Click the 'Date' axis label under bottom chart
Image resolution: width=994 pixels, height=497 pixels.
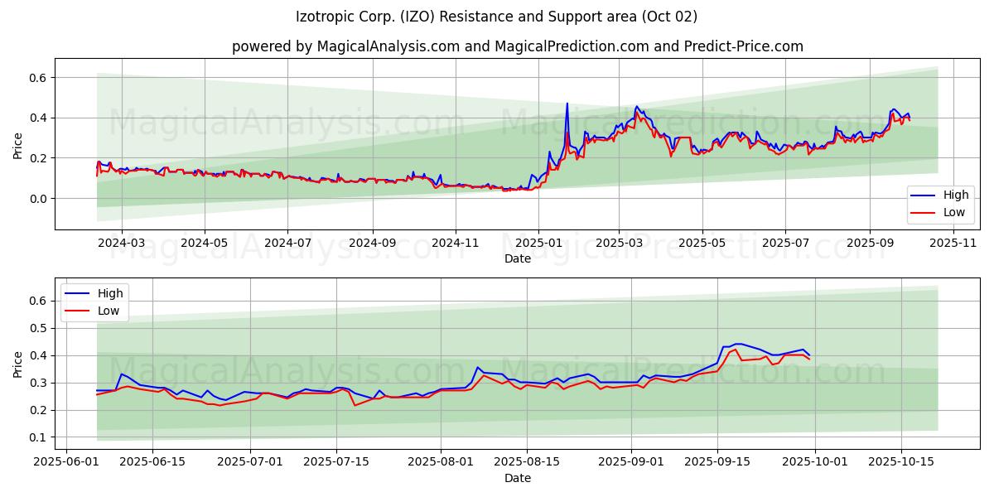pyautogui.click(x=518, y=478)
